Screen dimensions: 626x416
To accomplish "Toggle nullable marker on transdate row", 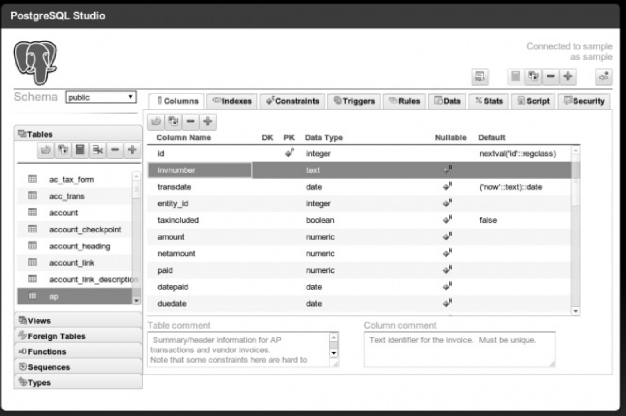I will tap(447, 187).
